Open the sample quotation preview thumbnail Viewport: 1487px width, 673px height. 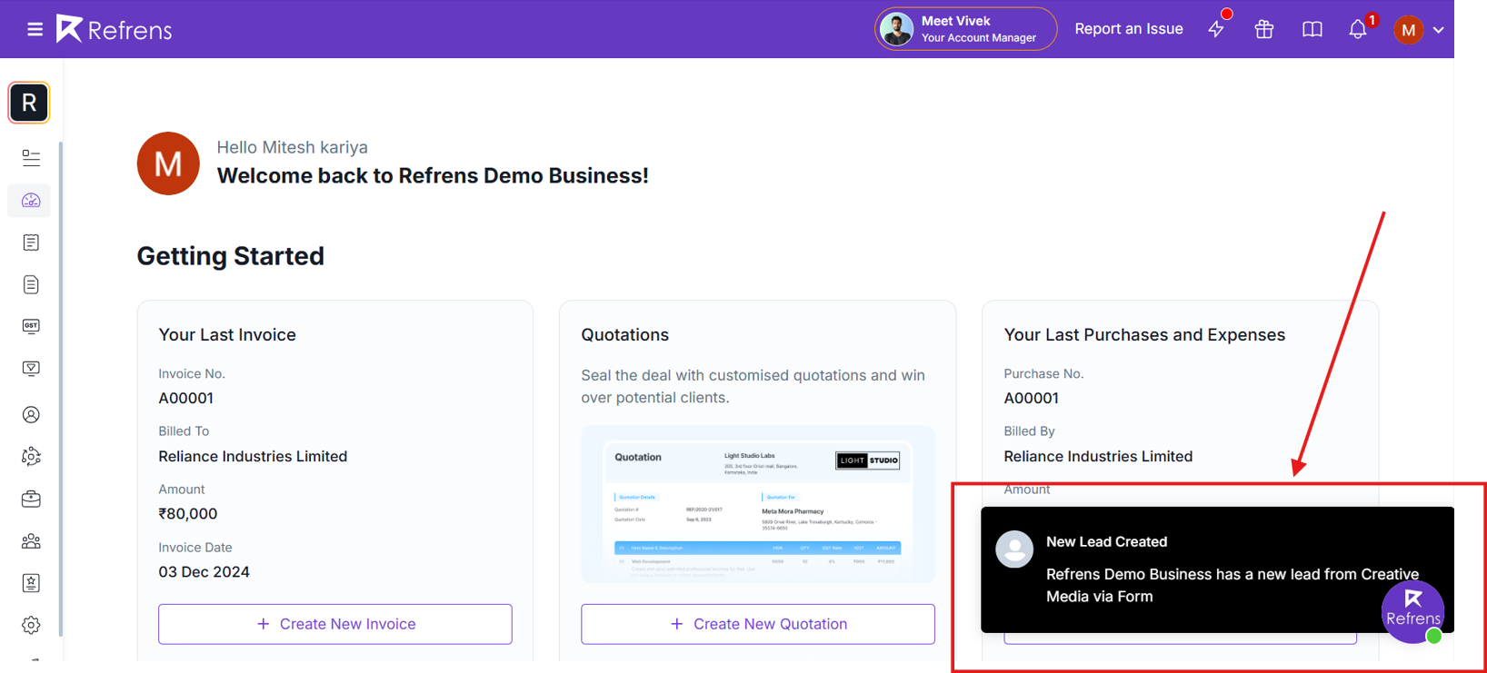pos(758,504)
